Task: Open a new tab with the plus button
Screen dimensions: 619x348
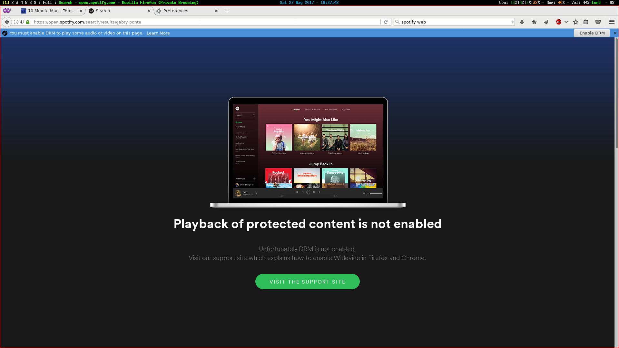Action: (227, 11)
